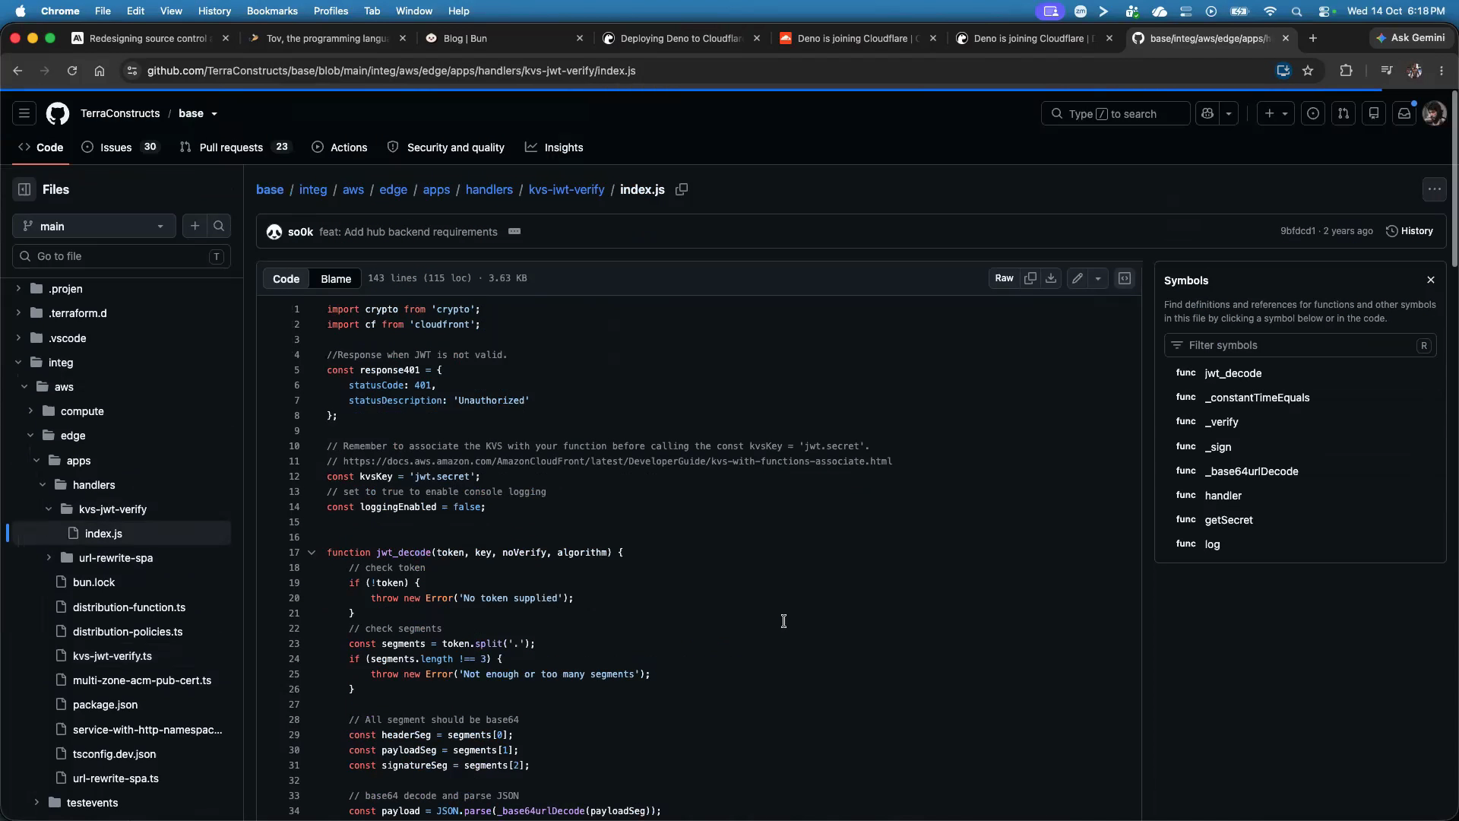This screenshot has width=1459, height=821.
Task: Expand the .projen folder
Action: (x=18, y=289)
